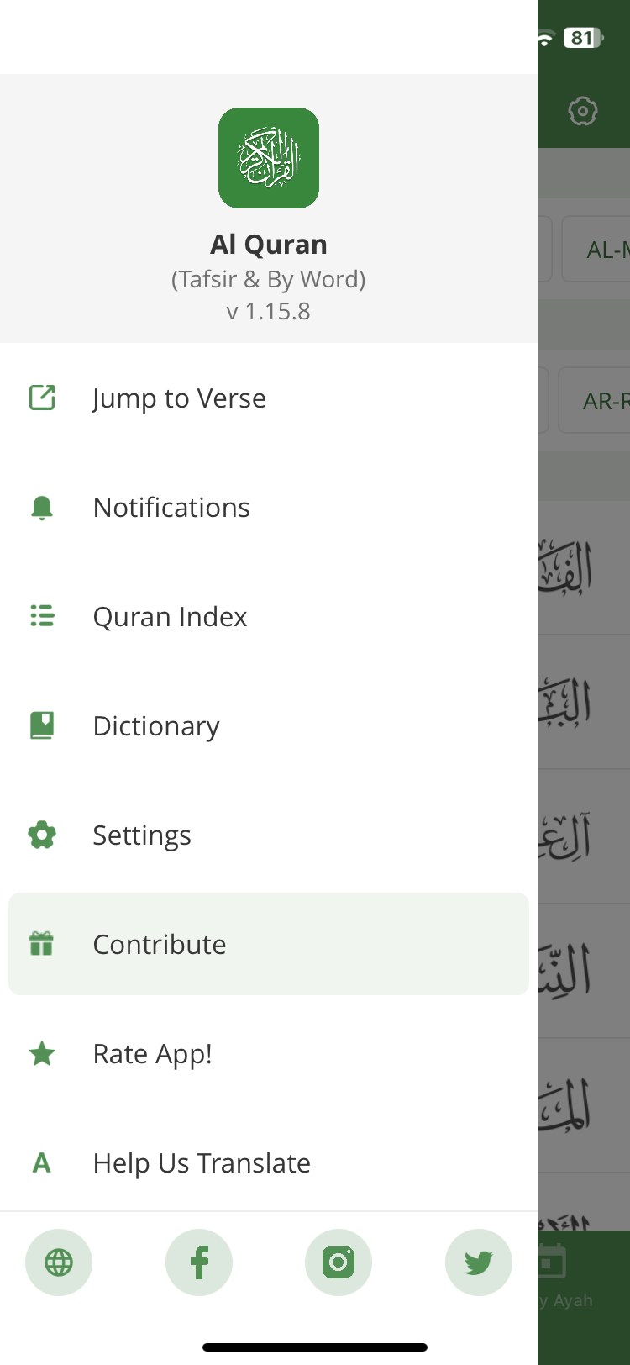Open the website globe icon
630x1365 pixels.
point(59,1262)
